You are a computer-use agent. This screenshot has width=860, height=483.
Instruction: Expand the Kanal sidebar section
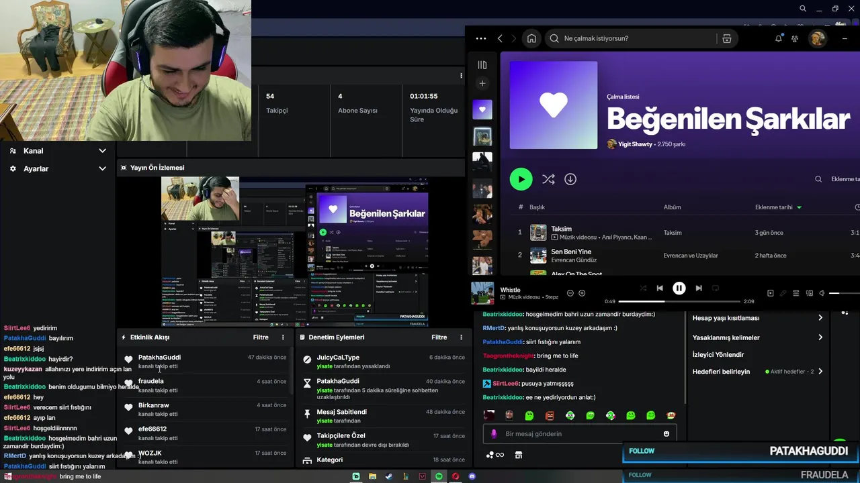click(x=58, y=151)
